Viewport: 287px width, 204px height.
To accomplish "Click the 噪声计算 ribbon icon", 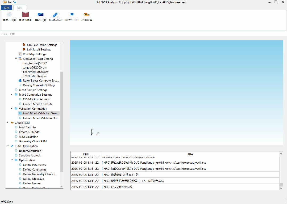I will click(40, 15).
